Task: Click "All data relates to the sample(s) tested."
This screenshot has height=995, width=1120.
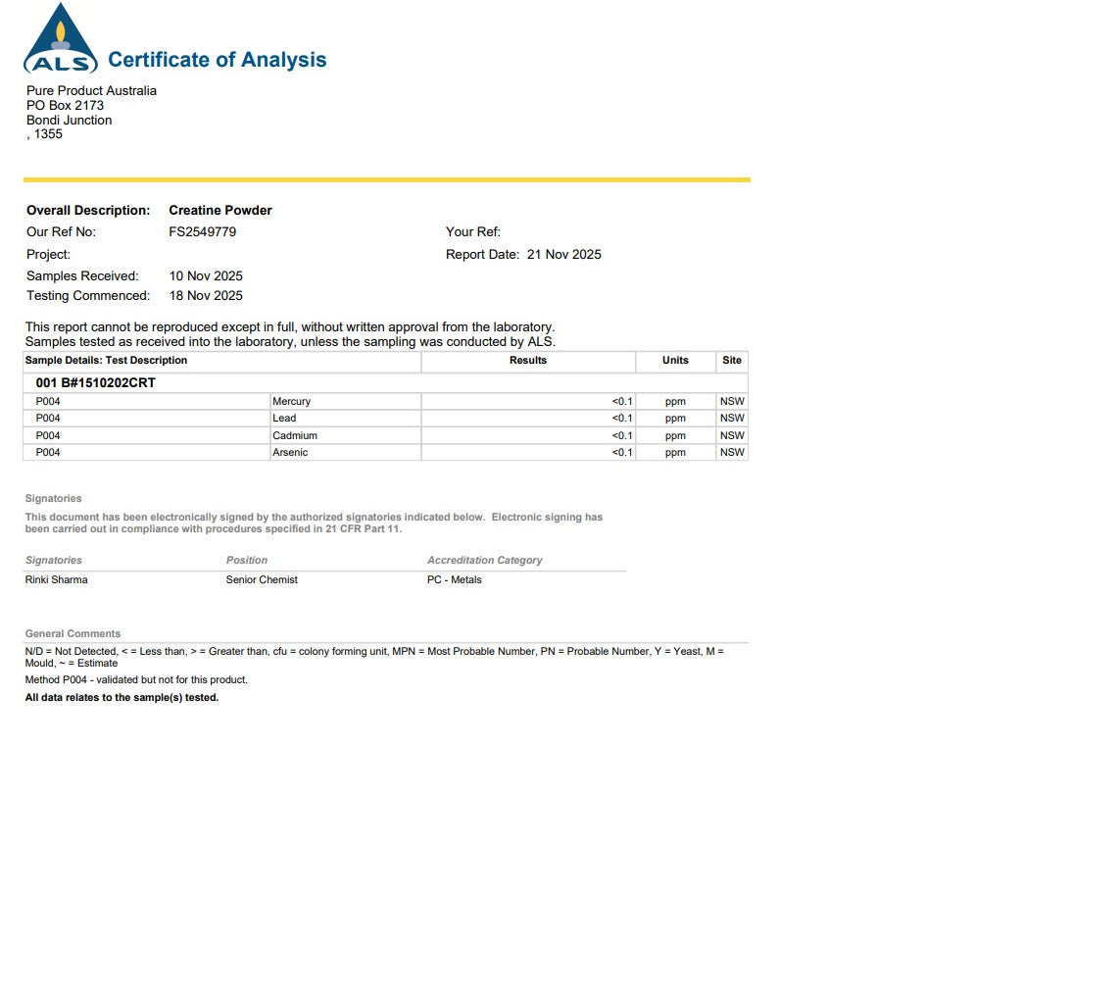Action: pos(122,698)
